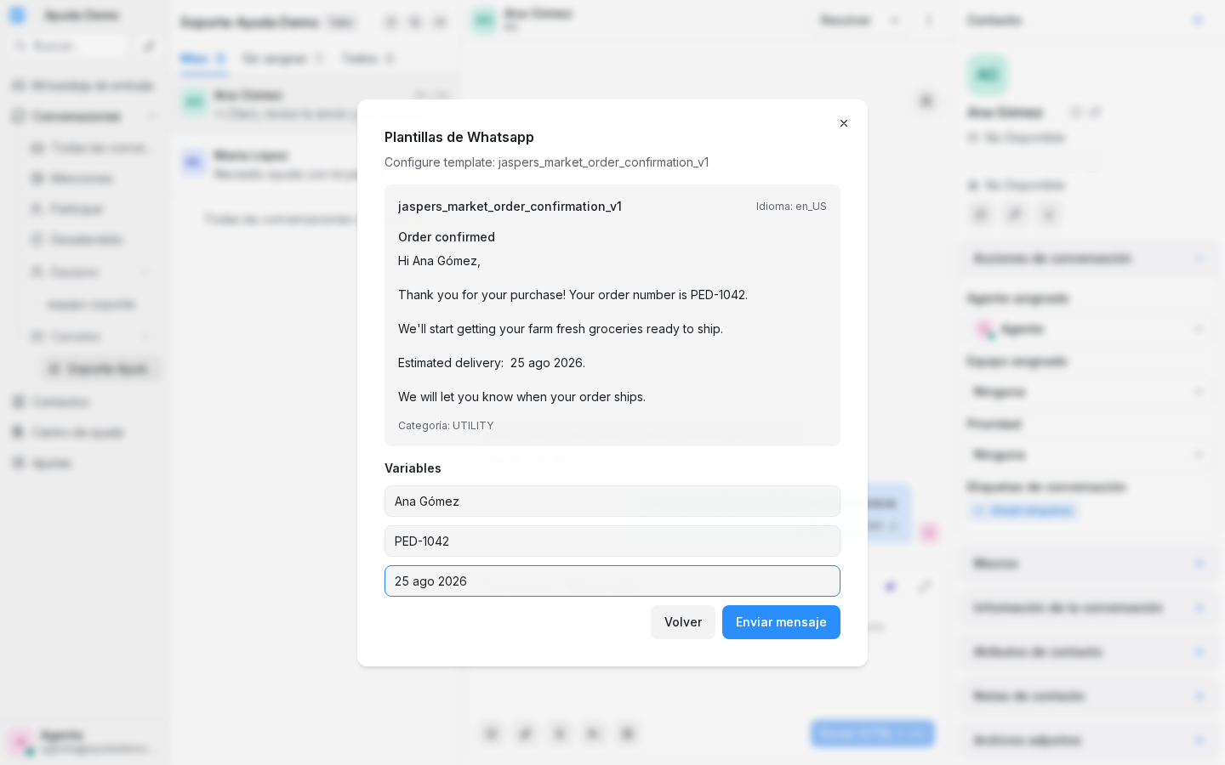1225x765 pixels.
Task: Click the 'Hi Ana Gómez,' greeting line
Action: point(439,261)
